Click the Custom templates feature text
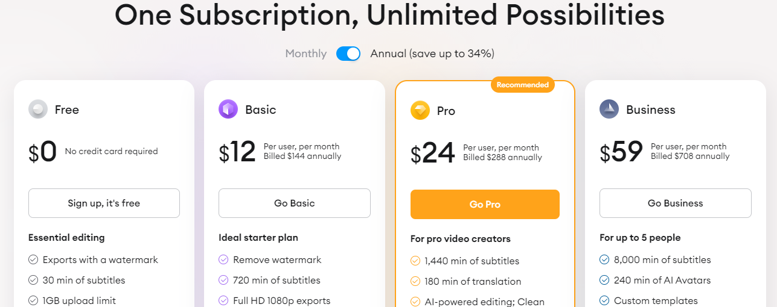 (x=656, y=300)
